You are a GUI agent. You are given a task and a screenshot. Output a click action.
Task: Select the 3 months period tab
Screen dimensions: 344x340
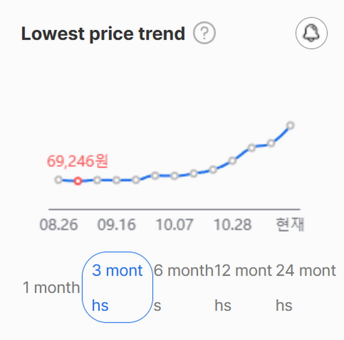pos(117,288)
